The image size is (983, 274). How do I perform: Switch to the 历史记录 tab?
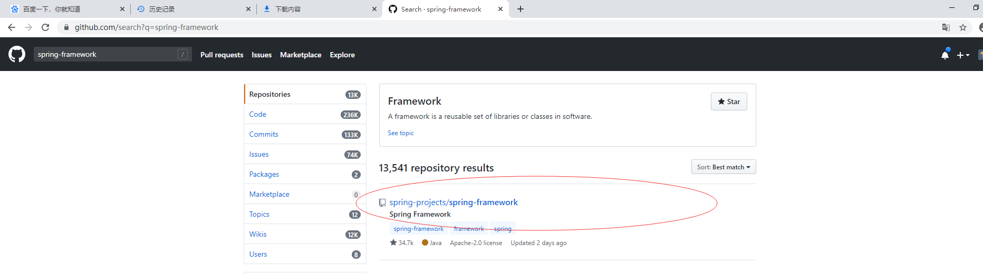click(x=190, y=9)
